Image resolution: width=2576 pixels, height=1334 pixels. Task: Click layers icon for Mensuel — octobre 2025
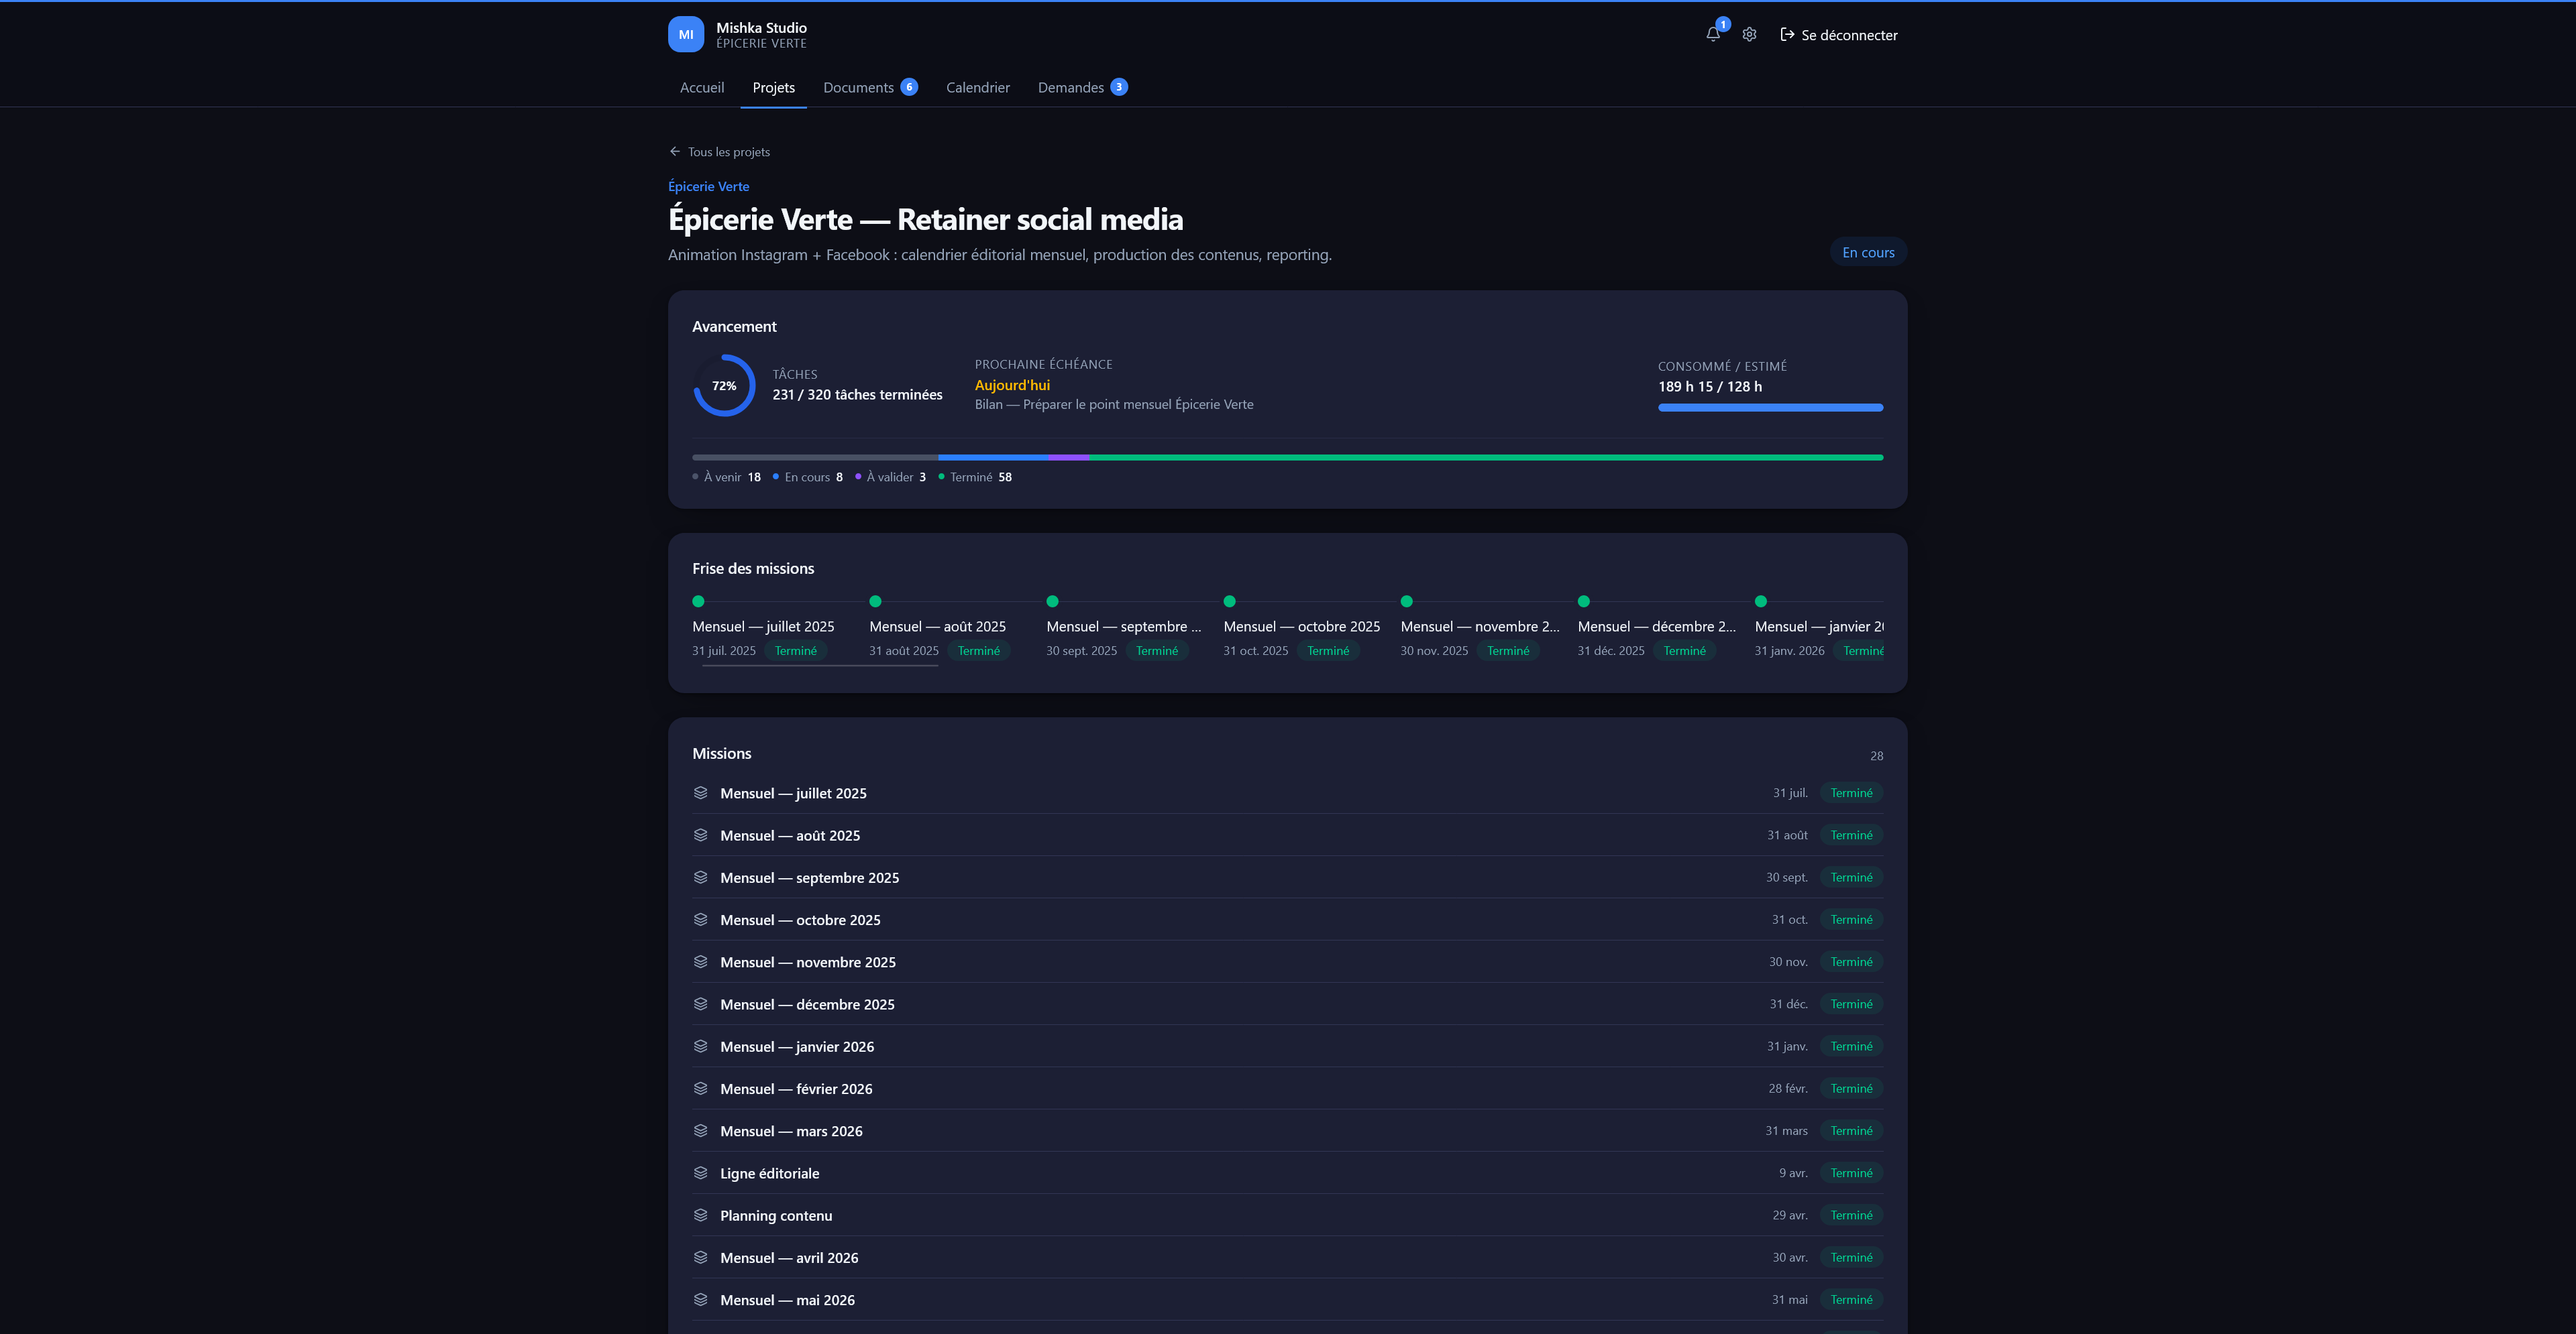tap(701, 919)
